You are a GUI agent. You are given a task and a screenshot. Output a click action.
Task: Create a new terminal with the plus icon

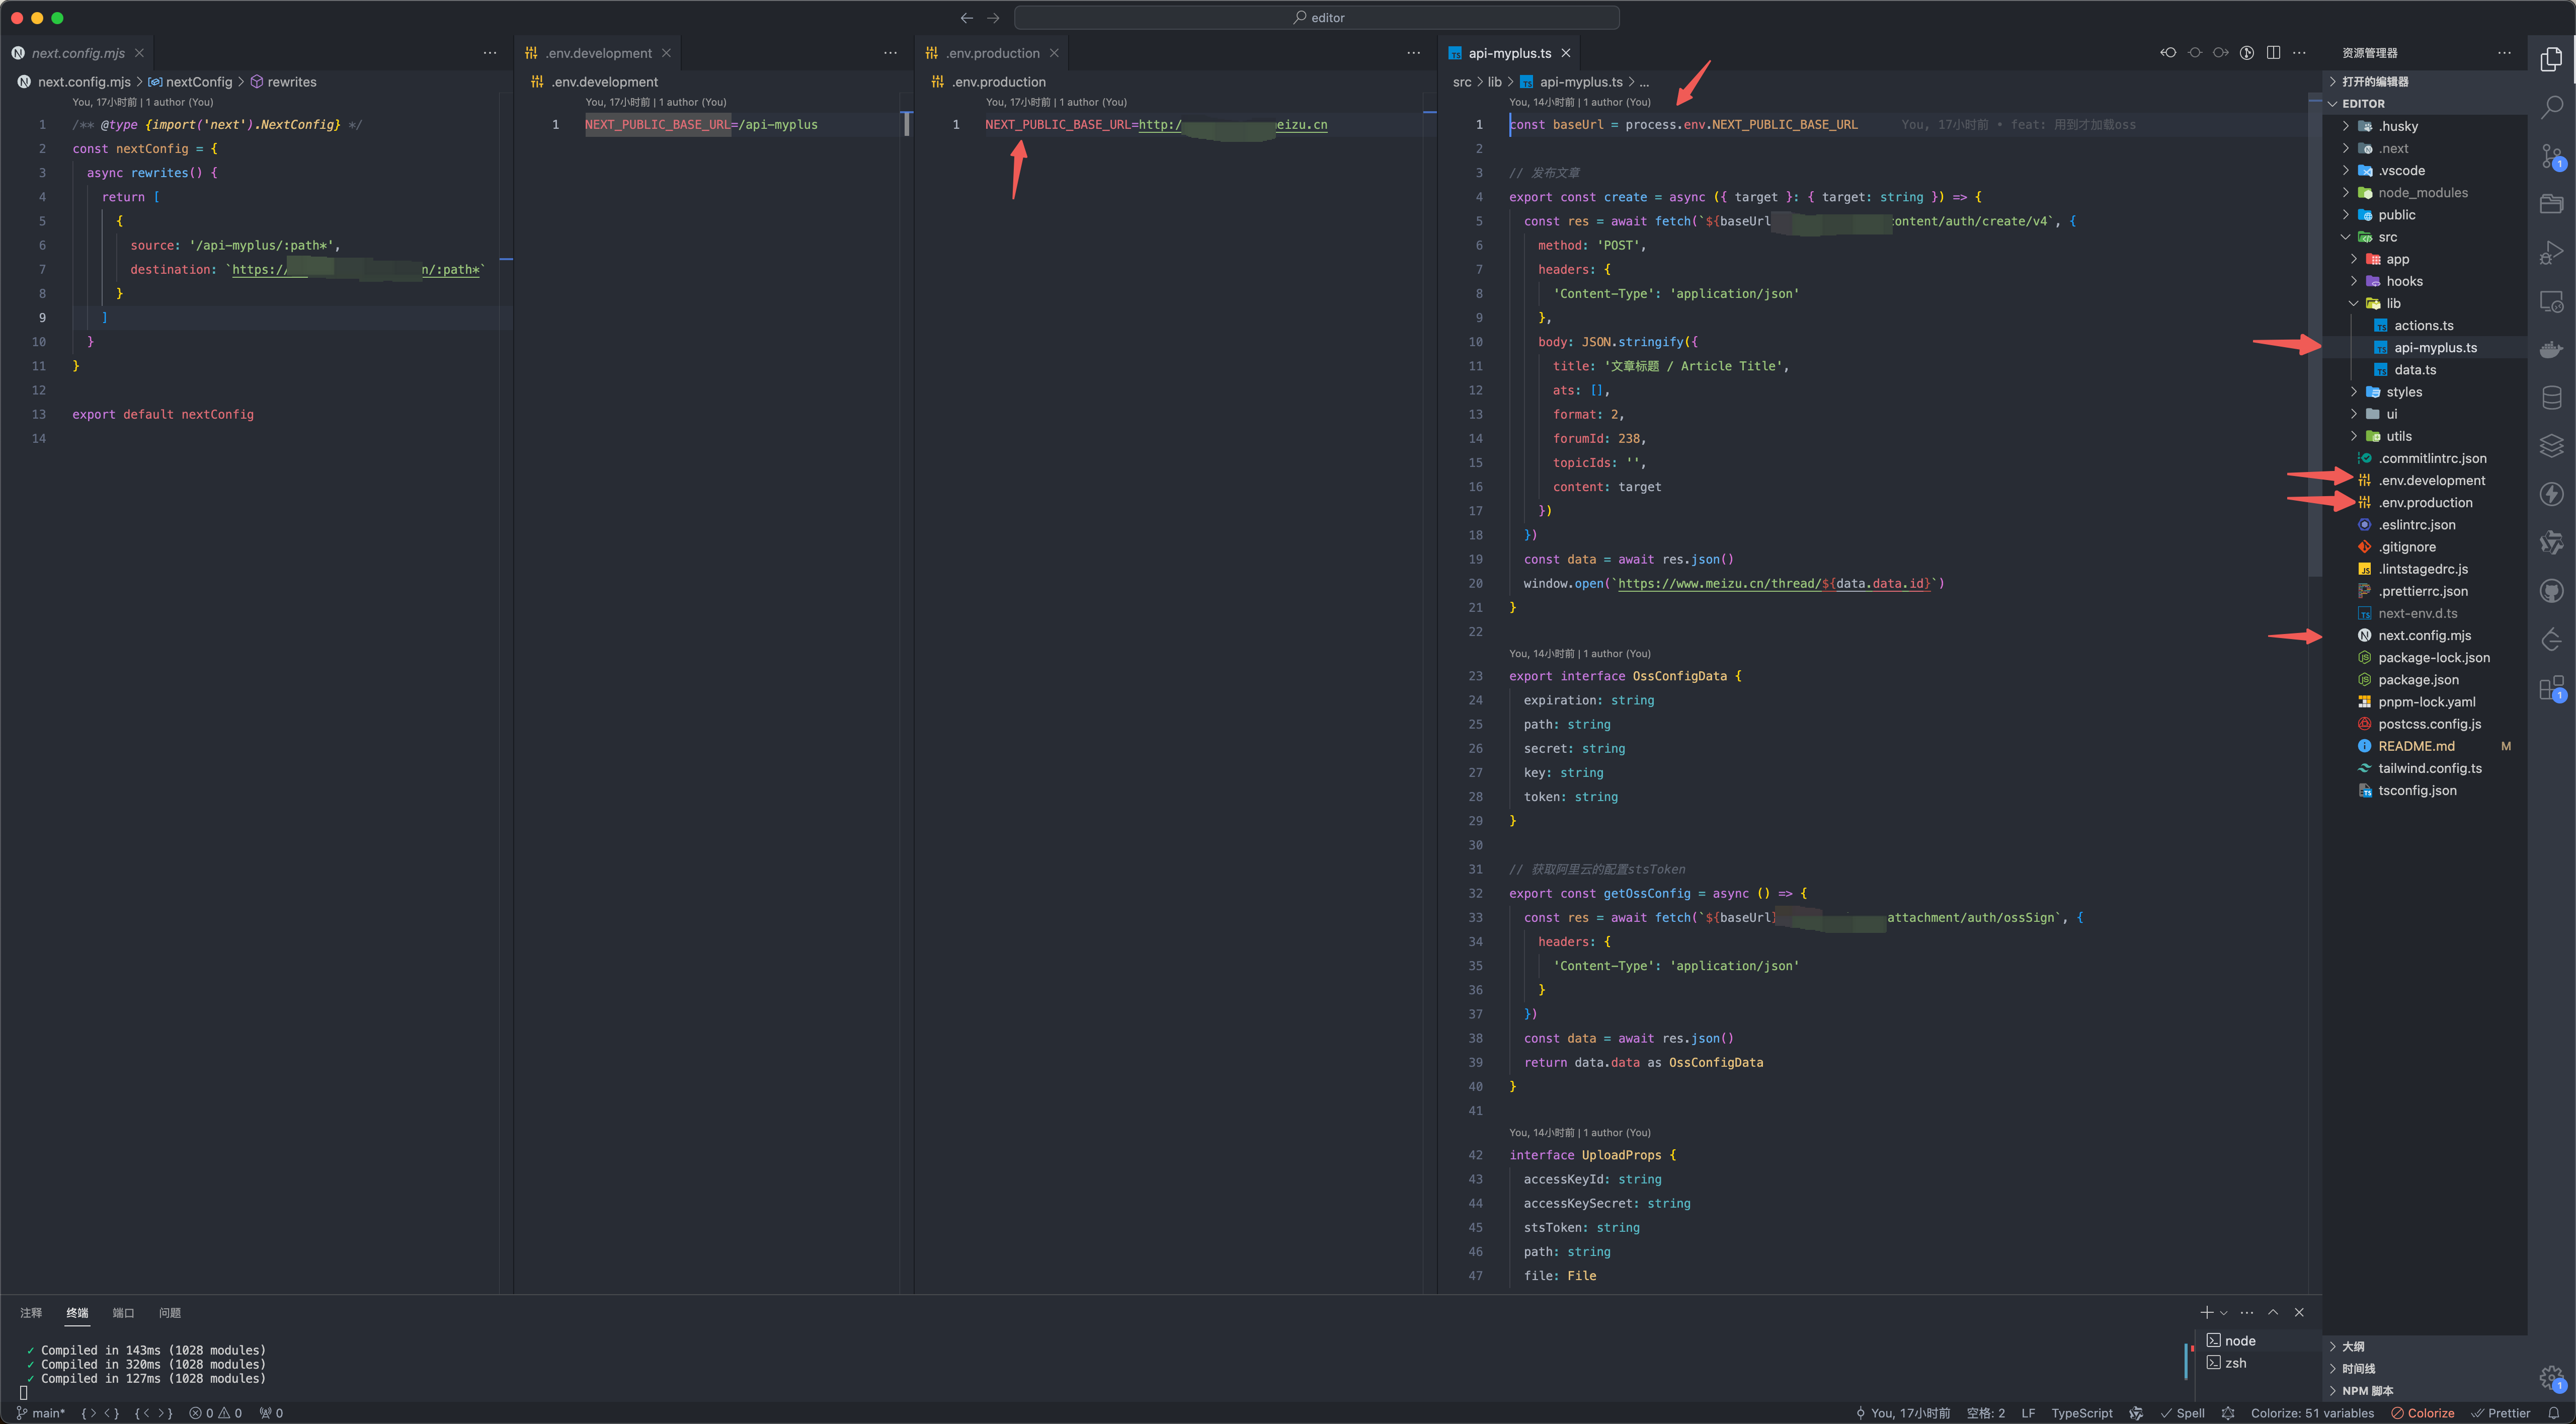coord(2206,1312)
